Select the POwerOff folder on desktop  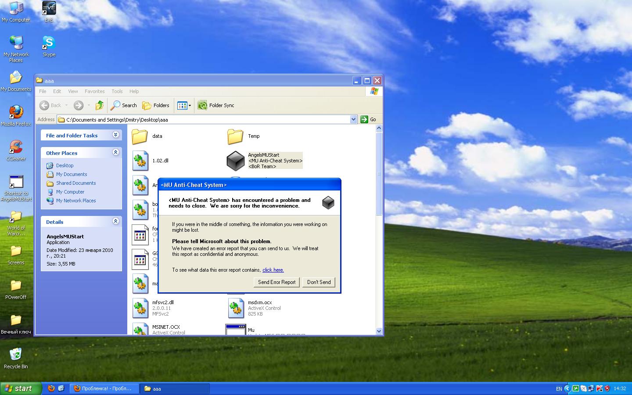tap(16, 289)
